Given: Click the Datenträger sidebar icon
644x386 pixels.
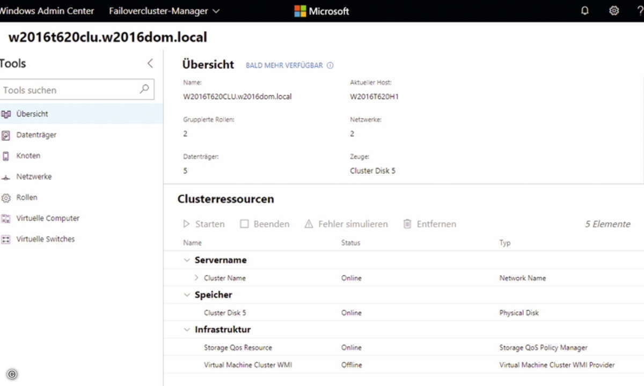Looking at the screenshot, I should click(x=6, y=135).
